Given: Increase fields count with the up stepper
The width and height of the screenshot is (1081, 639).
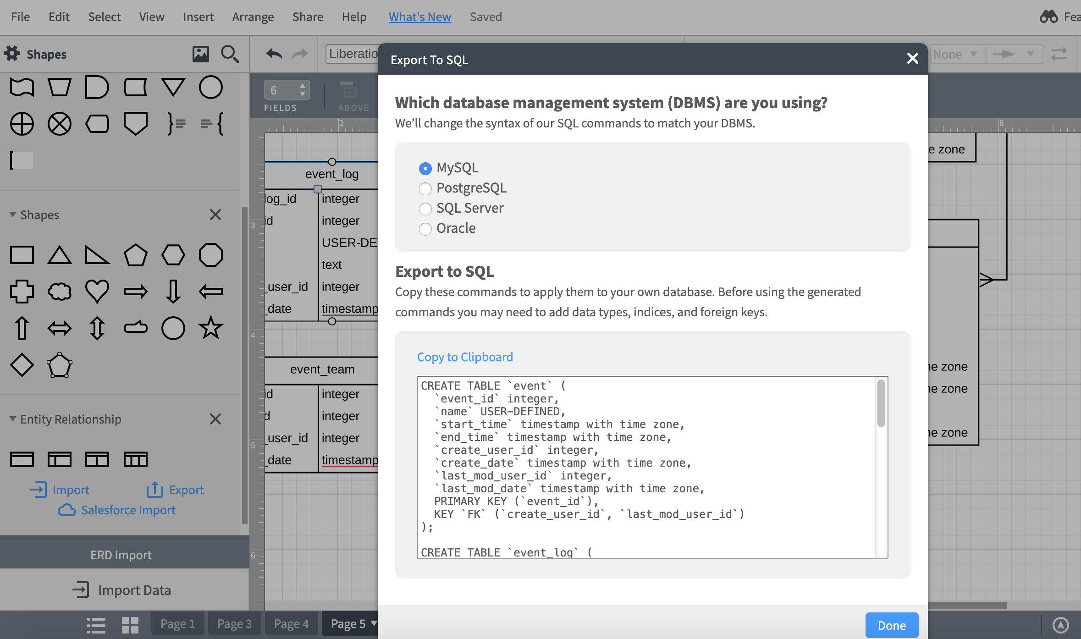Looking at the screenshot, I should click(x=303, y=86).
